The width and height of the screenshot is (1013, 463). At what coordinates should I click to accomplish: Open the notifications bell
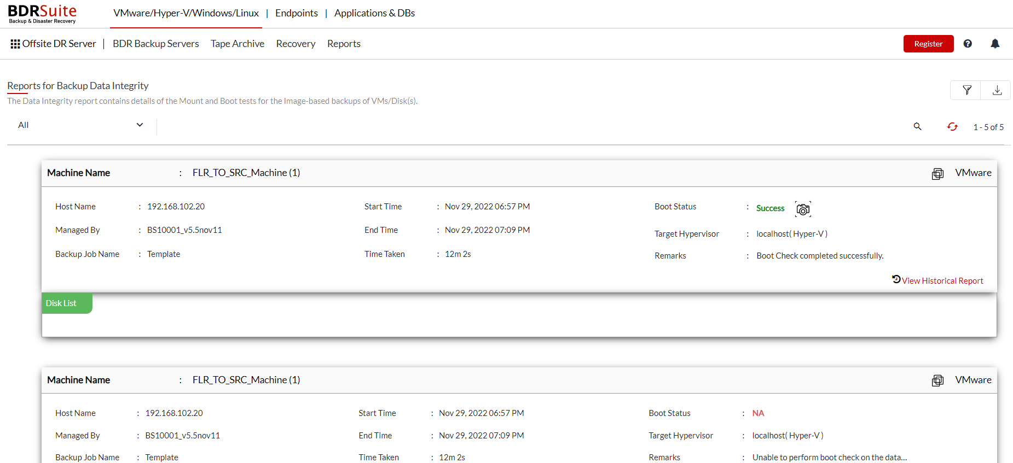pos(995,44)
